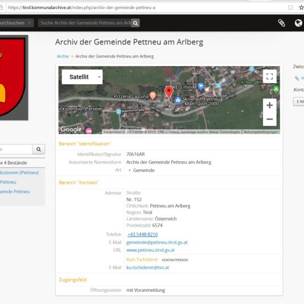This screenshot has height=304, width=304.
Task: Call the phone number +43 5448 8210
Action: tap(142, 235)
